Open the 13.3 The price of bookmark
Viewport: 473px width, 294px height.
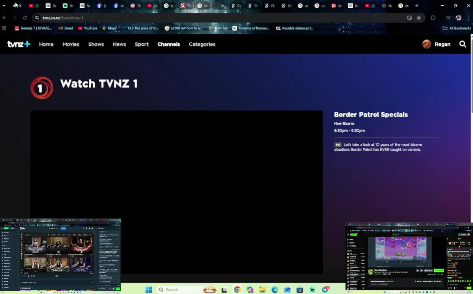coord(140,28)
